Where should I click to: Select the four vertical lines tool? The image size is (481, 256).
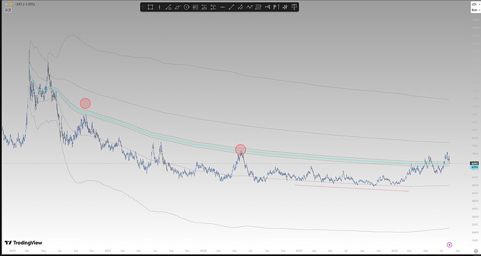195,7
